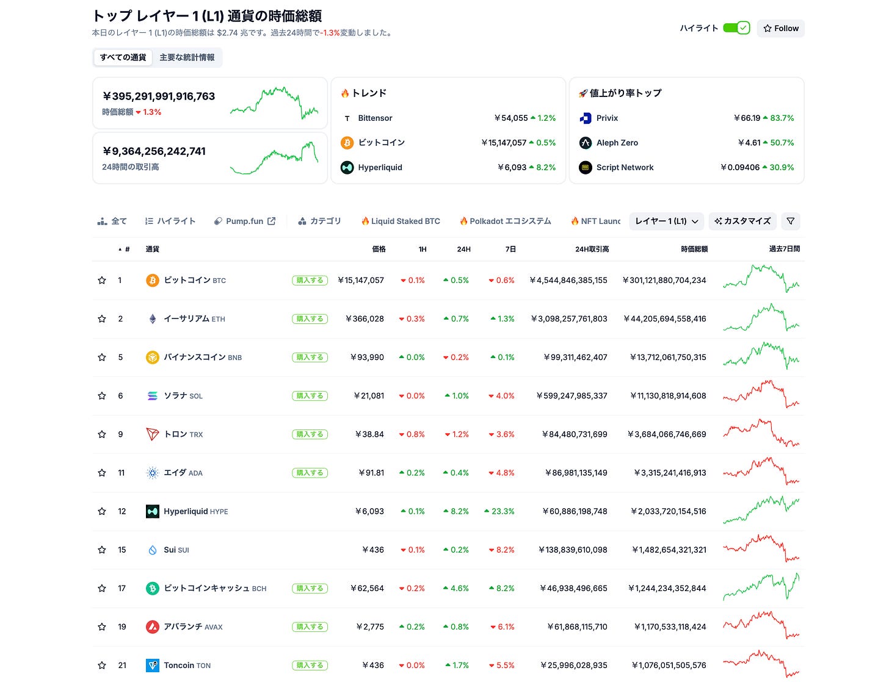Click the Toncoin logo icon
889x682 pixels.
tap(153, 665)
